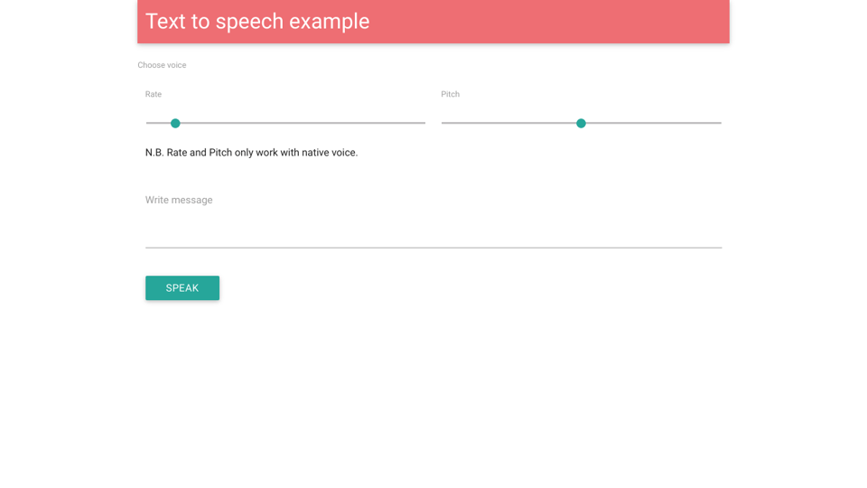
Task: Set Pitch slider to its far right end
Action: (720, 123)
